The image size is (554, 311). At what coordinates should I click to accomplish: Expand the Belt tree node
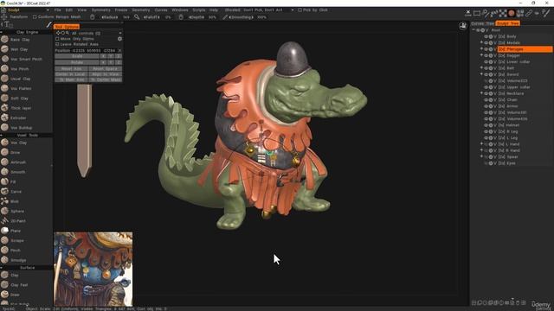tap(481, 68)
